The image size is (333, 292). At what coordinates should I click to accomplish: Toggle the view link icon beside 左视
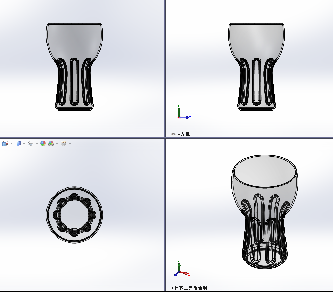[173, 134]
